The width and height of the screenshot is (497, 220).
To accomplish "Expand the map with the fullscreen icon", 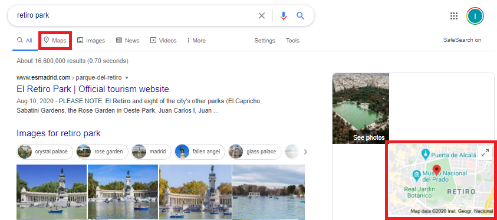I will tap(485, 153).
